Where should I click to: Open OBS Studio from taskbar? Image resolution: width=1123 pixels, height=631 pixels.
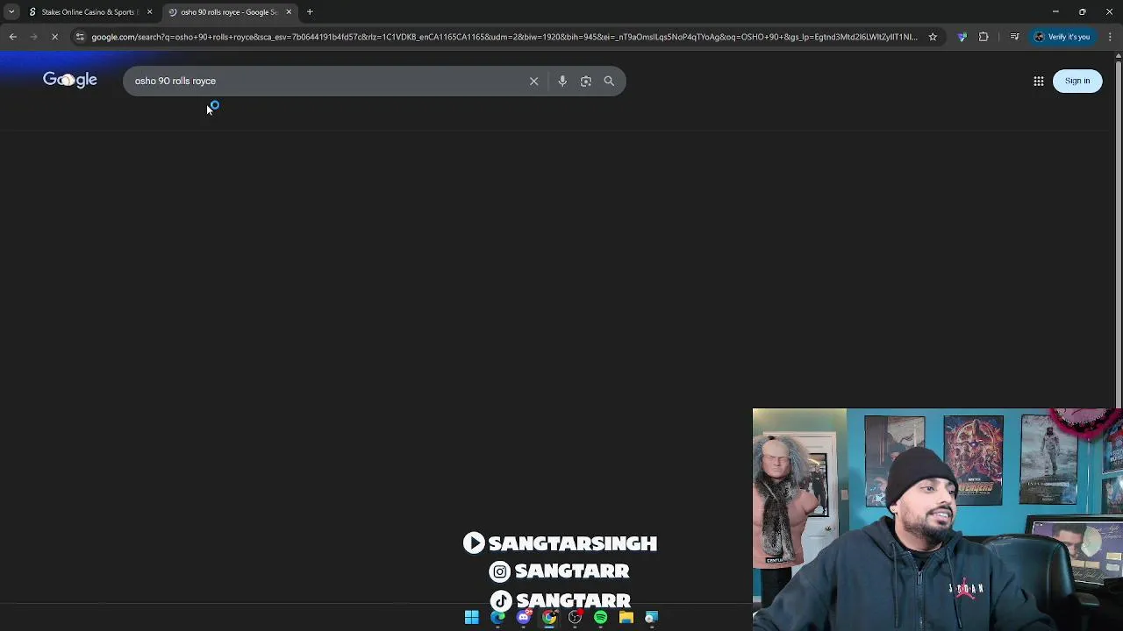coord(575,618)
